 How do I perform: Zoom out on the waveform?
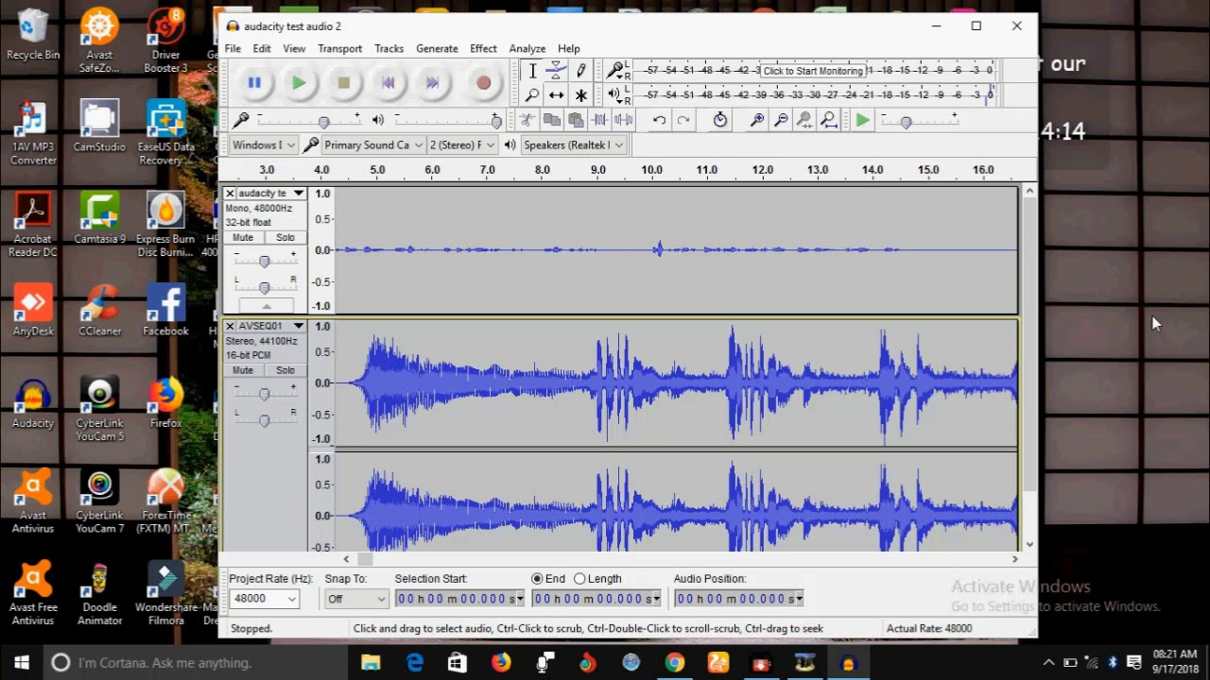coord(781,120)
